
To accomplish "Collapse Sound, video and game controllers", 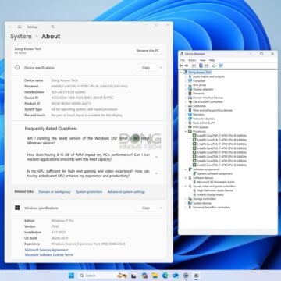I will 186,187.
